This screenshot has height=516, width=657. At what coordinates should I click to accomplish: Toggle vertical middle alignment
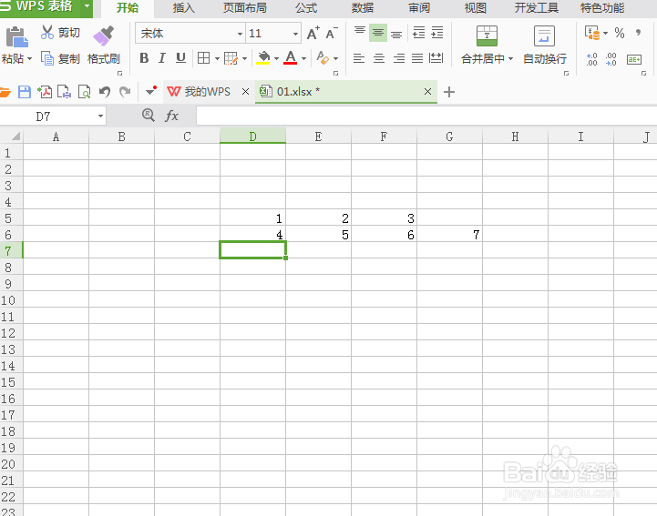point(378,32)
